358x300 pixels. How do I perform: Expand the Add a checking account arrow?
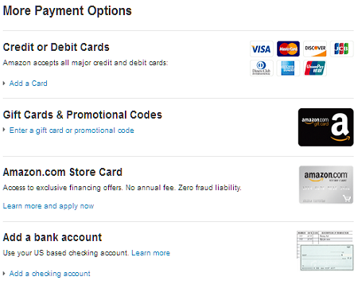[x=4, y=273]
